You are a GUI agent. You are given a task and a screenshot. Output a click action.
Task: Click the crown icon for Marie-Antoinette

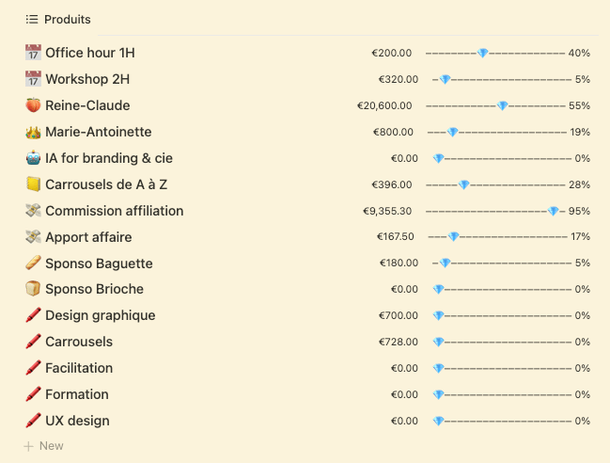(33, 132)
